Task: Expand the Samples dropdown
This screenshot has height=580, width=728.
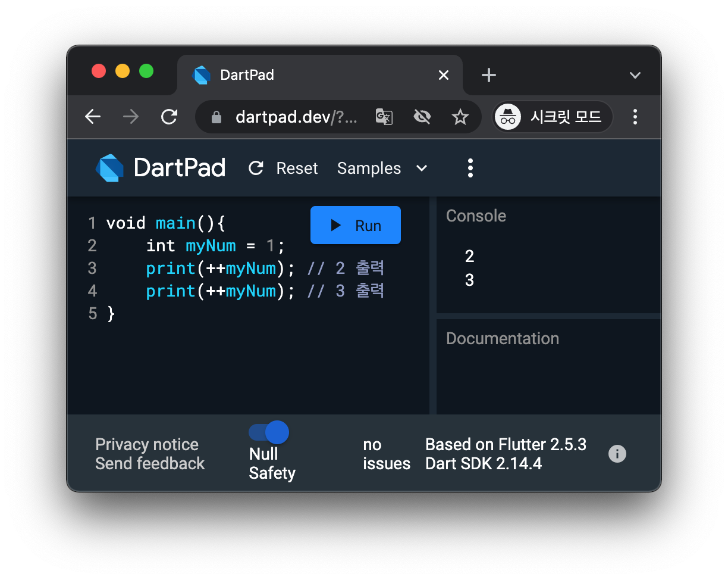Action: click(x=382, y=169)
